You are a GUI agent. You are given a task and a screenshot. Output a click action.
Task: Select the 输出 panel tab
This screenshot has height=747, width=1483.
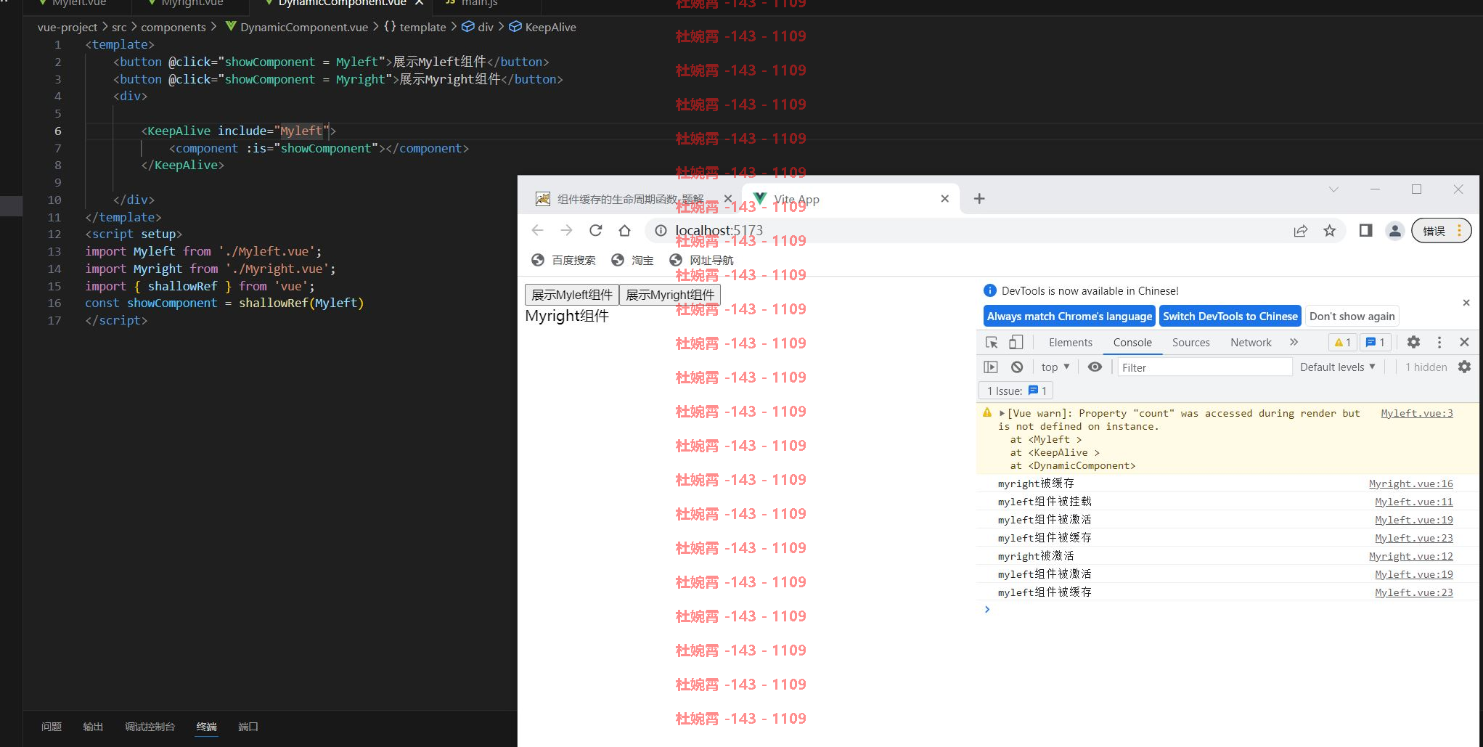click(x=93, y=727)
